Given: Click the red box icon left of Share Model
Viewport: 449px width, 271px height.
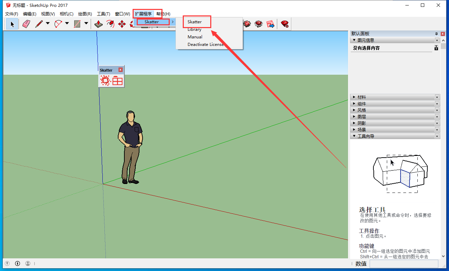Looking at the screenshot, I should [x=259, y=24].
